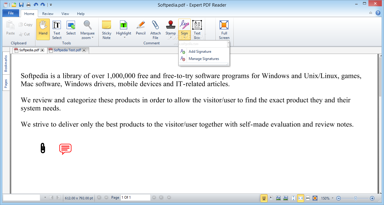Screen dimensions: 384x205
Task: Save the document with the floppy icon
Action: click(21, 4)
